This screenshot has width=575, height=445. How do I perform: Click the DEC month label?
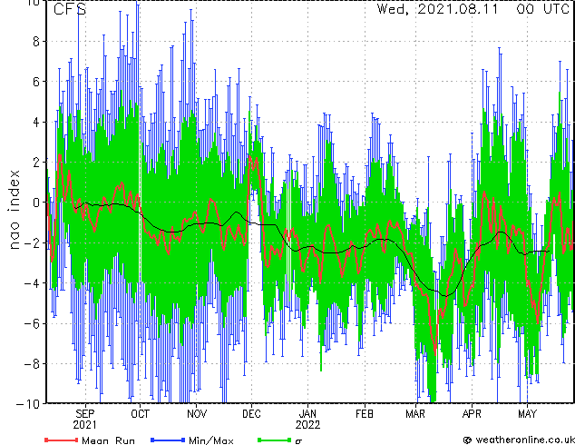[251, 414]
